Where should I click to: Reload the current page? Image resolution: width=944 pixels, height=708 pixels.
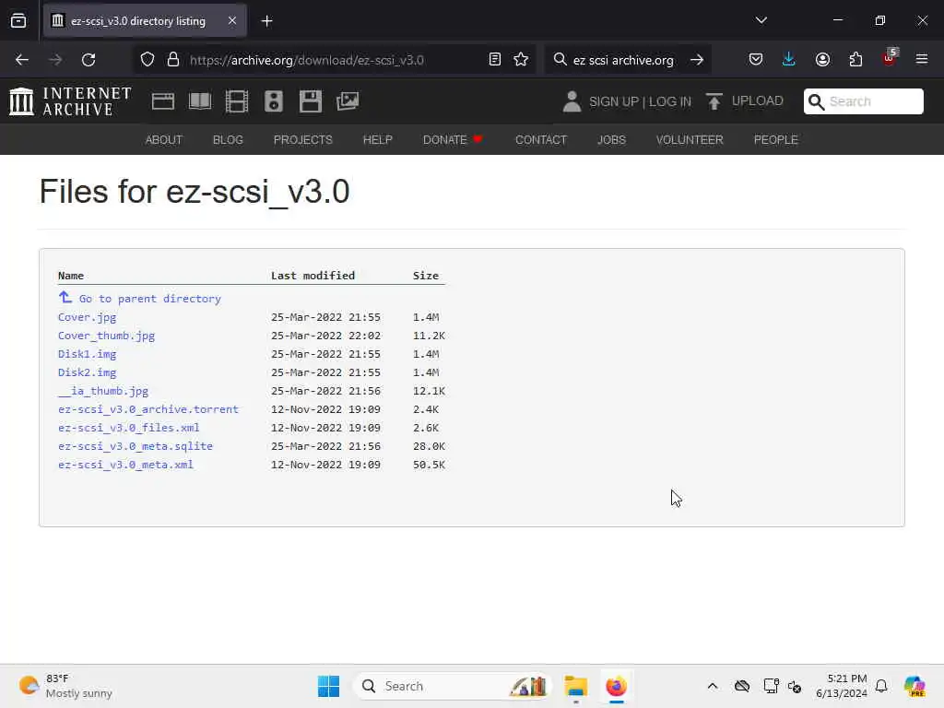[88, 60]
